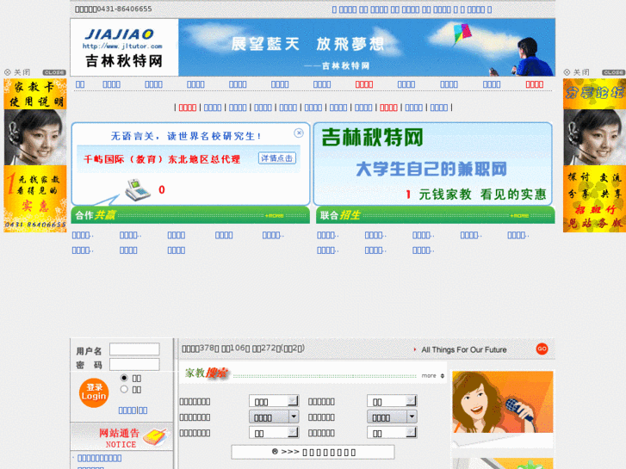
Task: Close the 无语言关 popup with its X icon
Action: click(299, 133)
